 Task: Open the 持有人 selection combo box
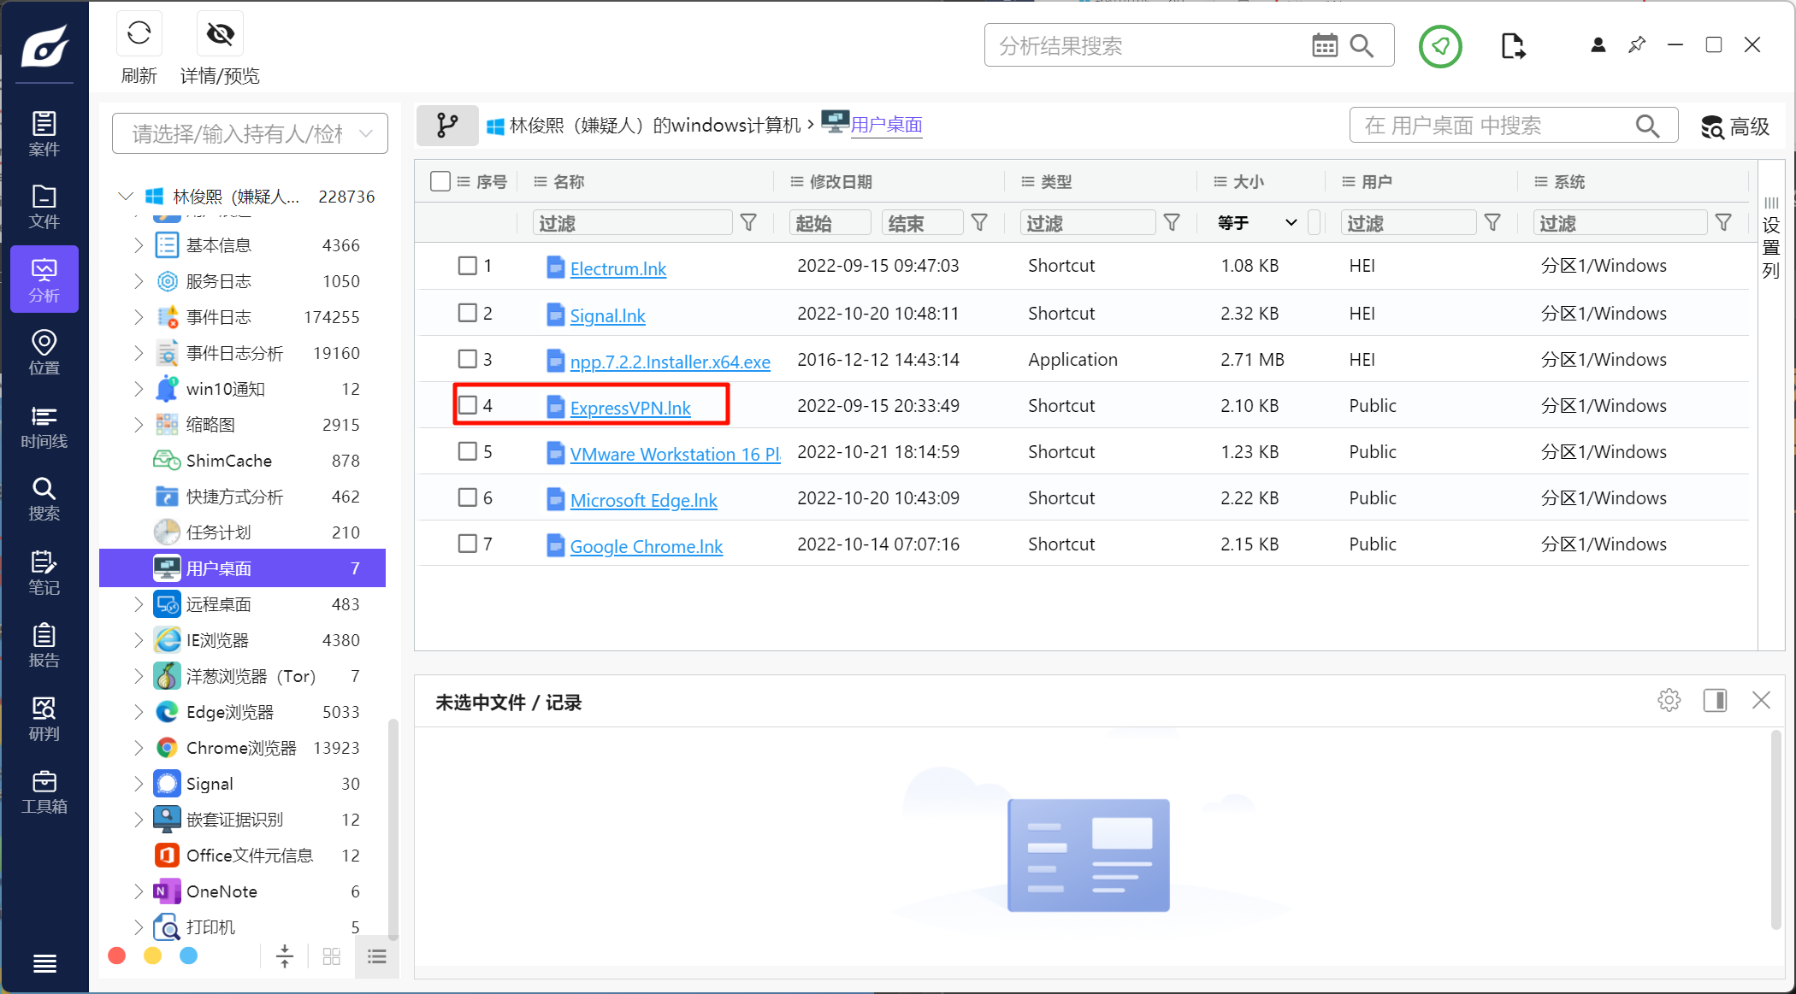pos(249,133)
